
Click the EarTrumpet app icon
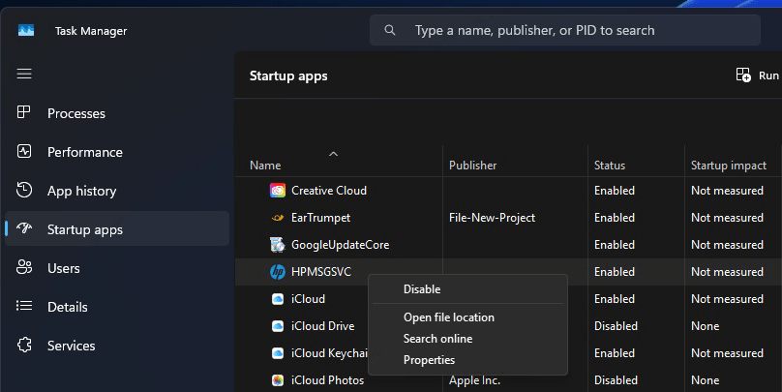pyautogui.click(x=278, y=218)
